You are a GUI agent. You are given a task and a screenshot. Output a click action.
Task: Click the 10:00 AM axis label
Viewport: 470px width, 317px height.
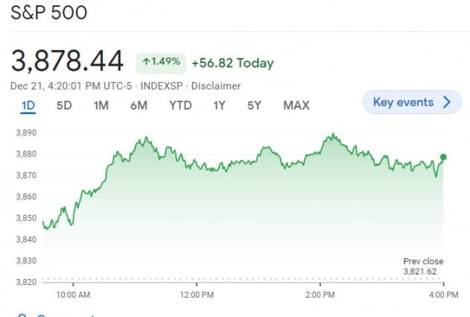click(x=73, y=295)
